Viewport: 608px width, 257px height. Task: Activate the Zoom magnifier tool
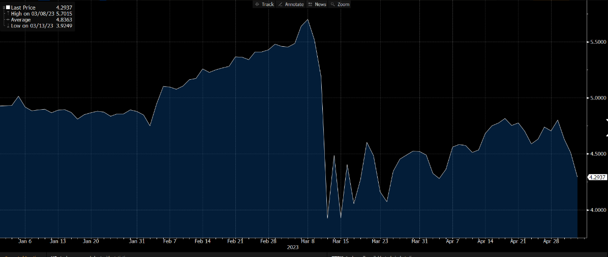click(340, 4)
